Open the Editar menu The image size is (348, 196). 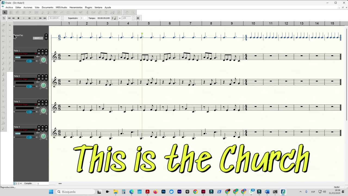click(18, 7)
